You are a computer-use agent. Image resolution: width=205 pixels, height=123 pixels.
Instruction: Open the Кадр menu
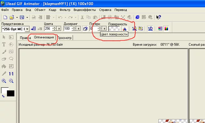click(x=53, y=10)
